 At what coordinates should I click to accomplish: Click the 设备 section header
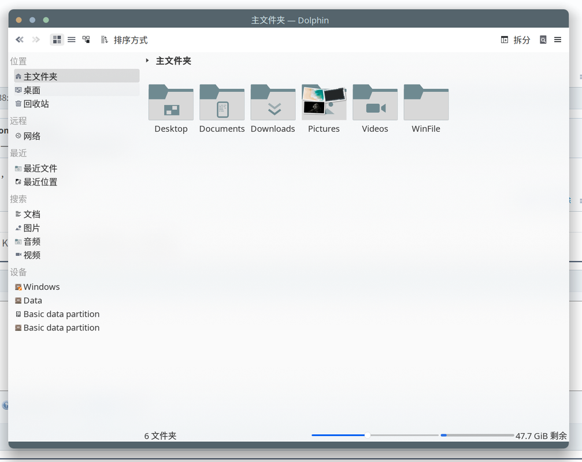18,272
